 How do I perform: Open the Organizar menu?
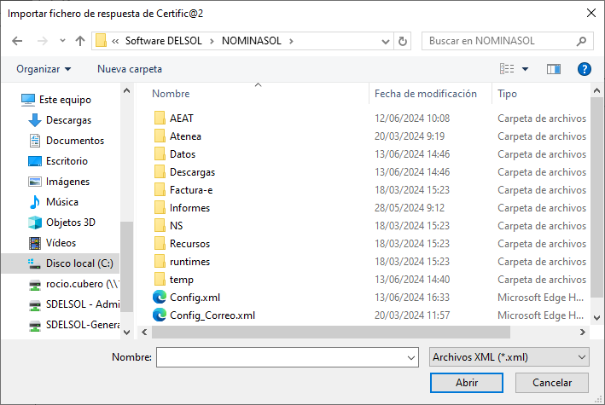[x=44, y=69]
